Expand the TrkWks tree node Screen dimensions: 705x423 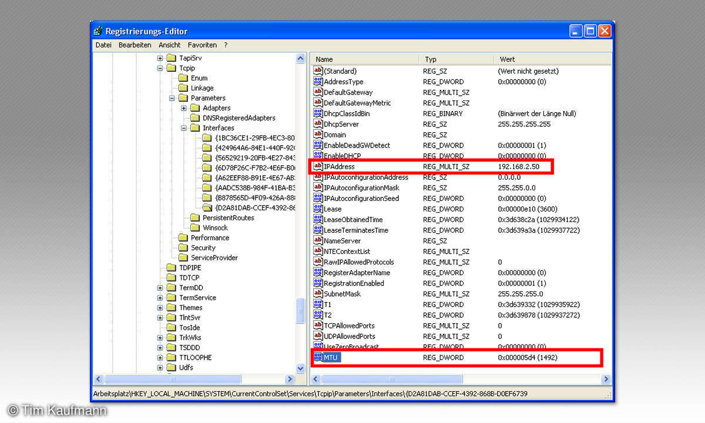(160, 338)
